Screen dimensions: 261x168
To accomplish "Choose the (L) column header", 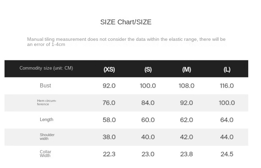I will click(x=227, y=69).
